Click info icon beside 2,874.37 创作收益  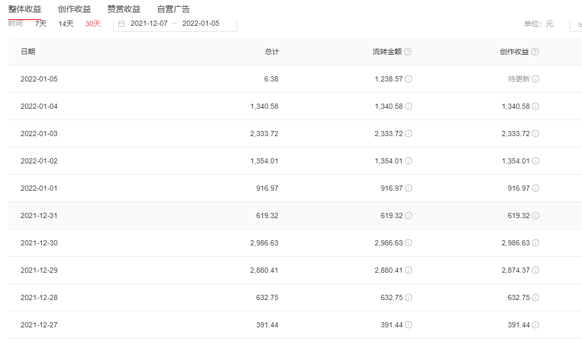pos(536,270)
